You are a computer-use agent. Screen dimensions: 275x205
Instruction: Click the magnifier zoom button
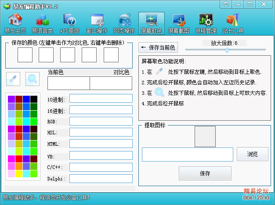tap(33, 79)
